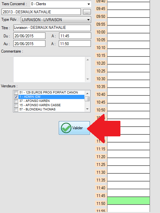Select the row text '57 - BLONDEAU THOMAS'

[x=38, y=109]
